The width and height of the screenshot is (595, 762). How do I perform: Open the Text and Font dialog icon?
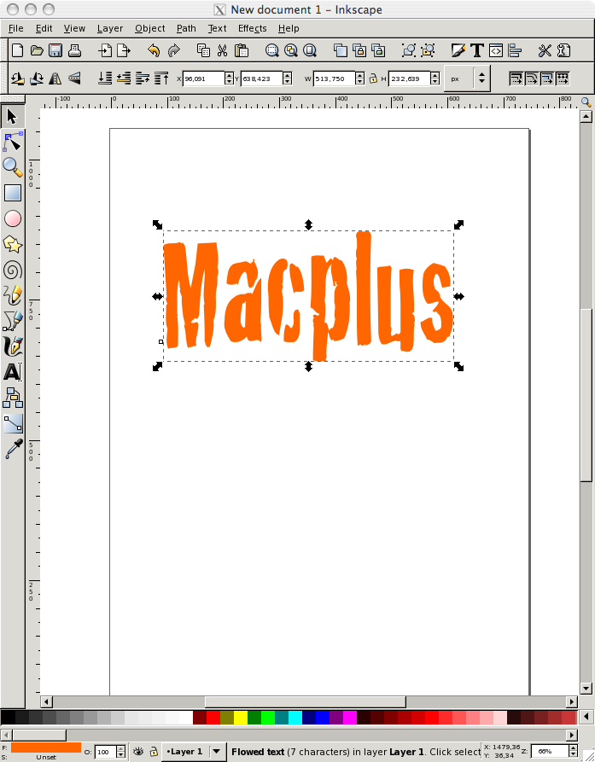click(476, 50)
